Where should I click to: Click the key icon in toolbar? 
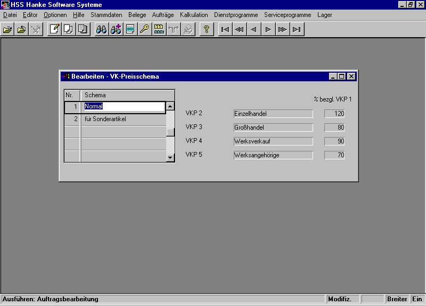pos(144,29)
